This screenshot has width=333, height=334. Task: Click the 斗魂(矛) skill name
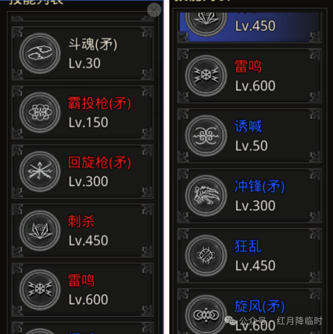(x=93, y=45)
